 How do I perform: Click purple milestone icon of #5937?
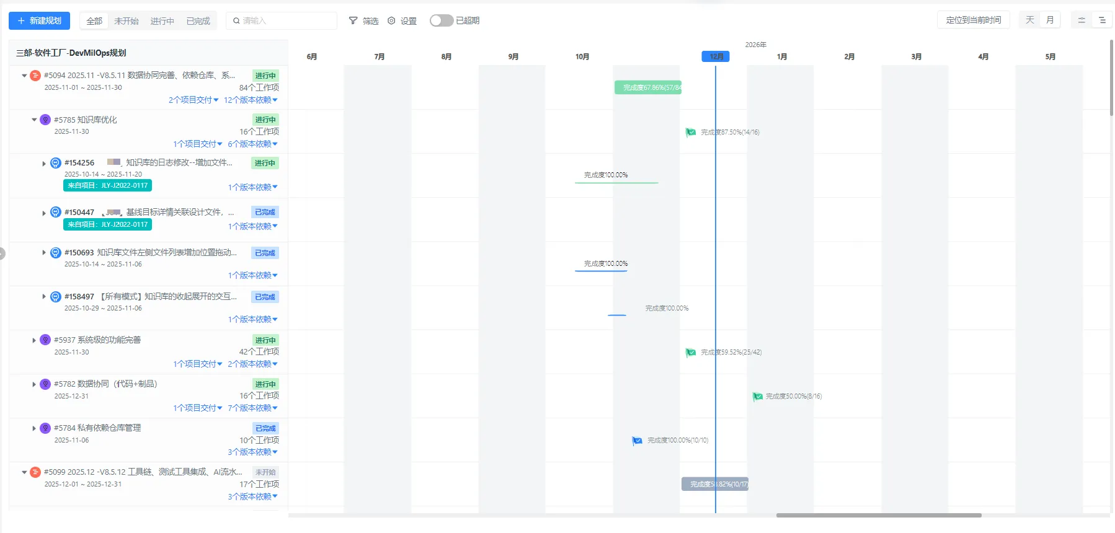tap(45, 340)
